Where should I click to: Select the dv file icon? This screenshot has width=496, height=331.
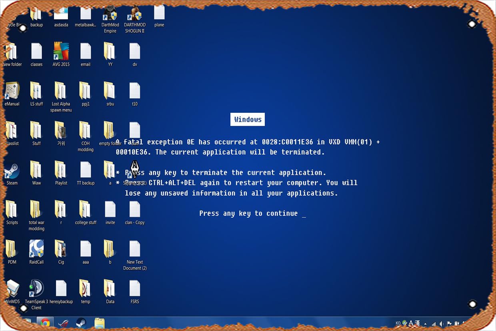point(135,55)
